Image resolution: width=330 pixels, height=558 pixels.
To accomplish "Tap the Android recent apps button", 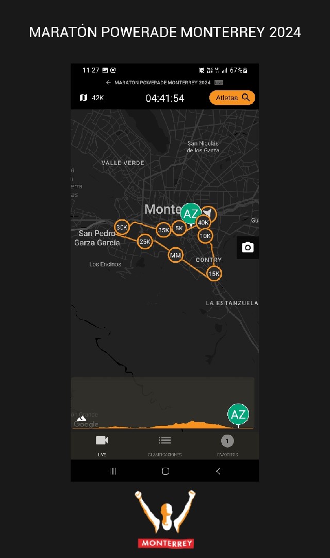I will (113, 471).
